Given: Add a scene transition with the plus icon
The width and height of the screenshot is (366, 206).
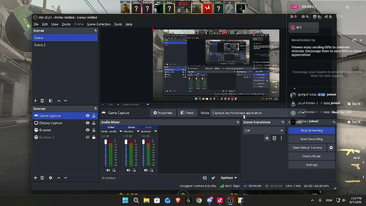Looking at the screenshot, I should tap(267, 138).
